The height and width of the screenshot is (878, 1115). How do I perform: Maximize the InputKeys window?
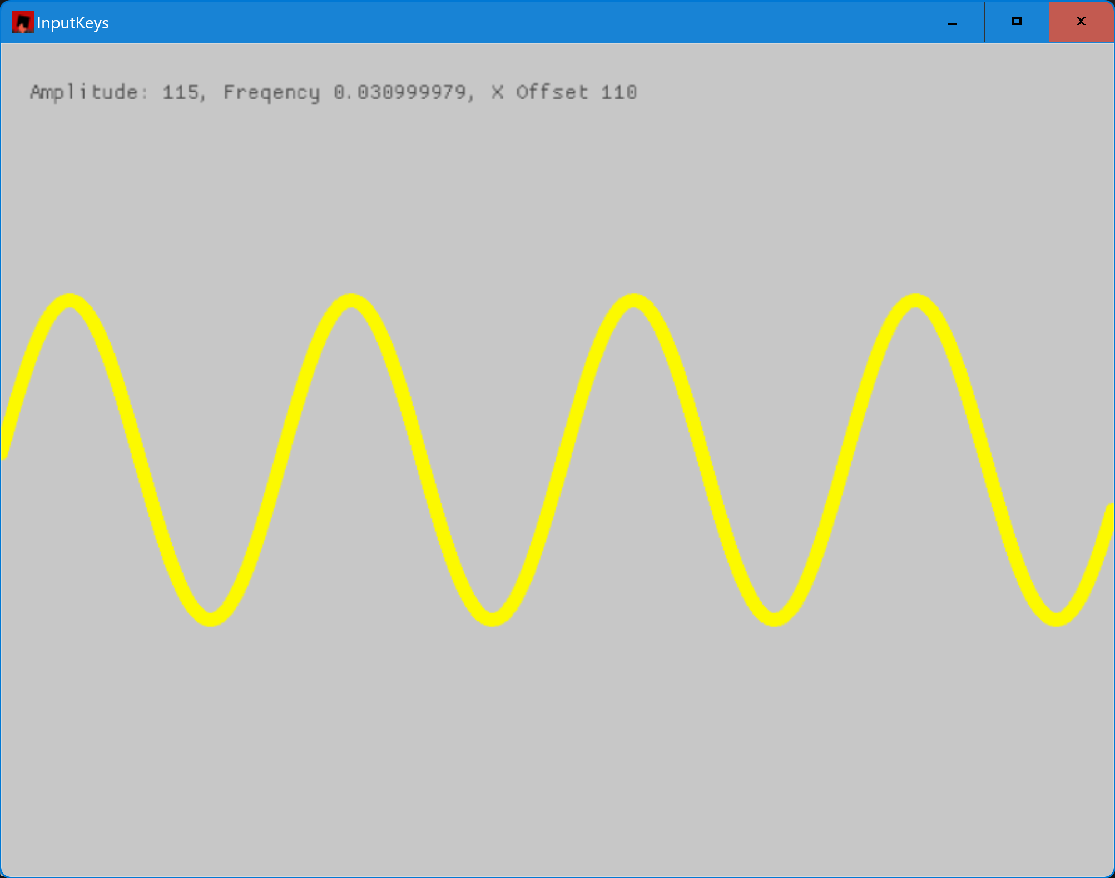pos(1016,22)
